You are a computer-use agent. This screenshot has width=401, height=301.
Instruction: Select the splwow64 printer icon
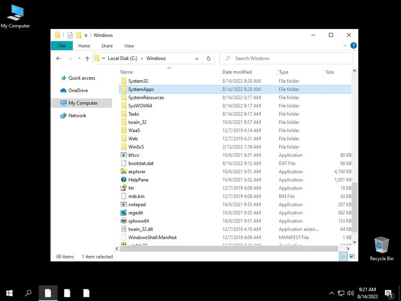coord(123,221)
